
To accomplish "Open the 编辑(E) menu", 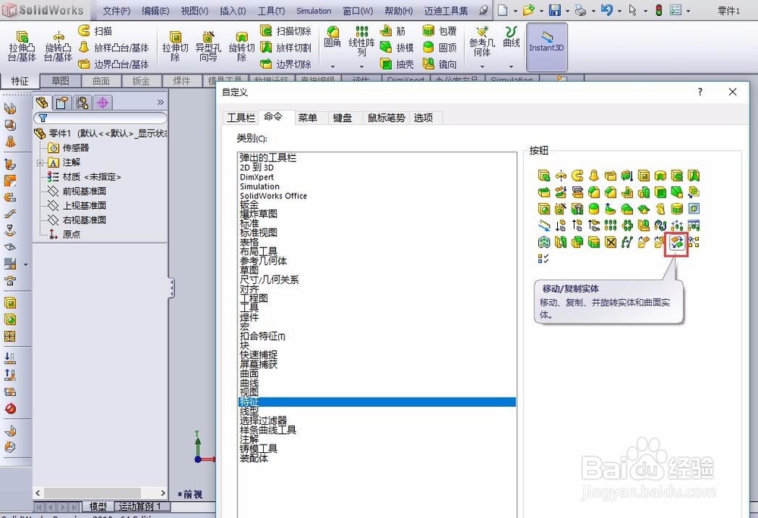I will pyautogui.click(x=155, y=11).
